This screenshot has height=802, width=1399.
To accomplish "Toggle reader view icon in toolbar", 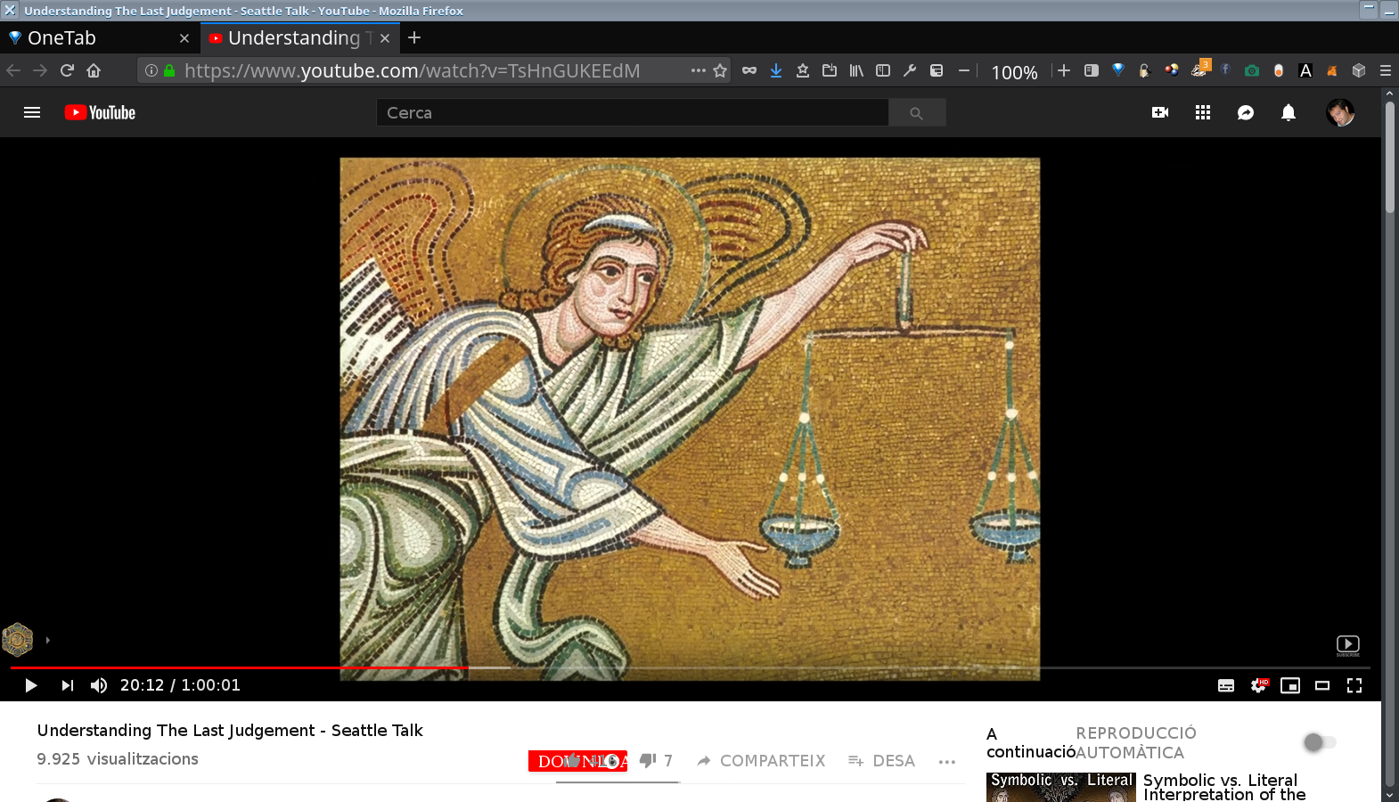I will [1092, 70].
